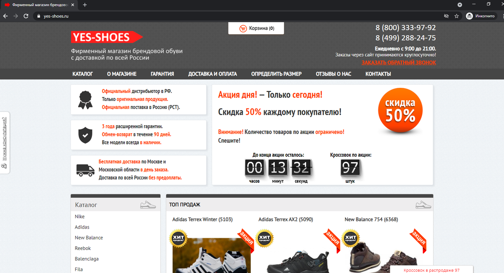
Task: Select Adidas in the catalog list
Action: pos(82,227)
